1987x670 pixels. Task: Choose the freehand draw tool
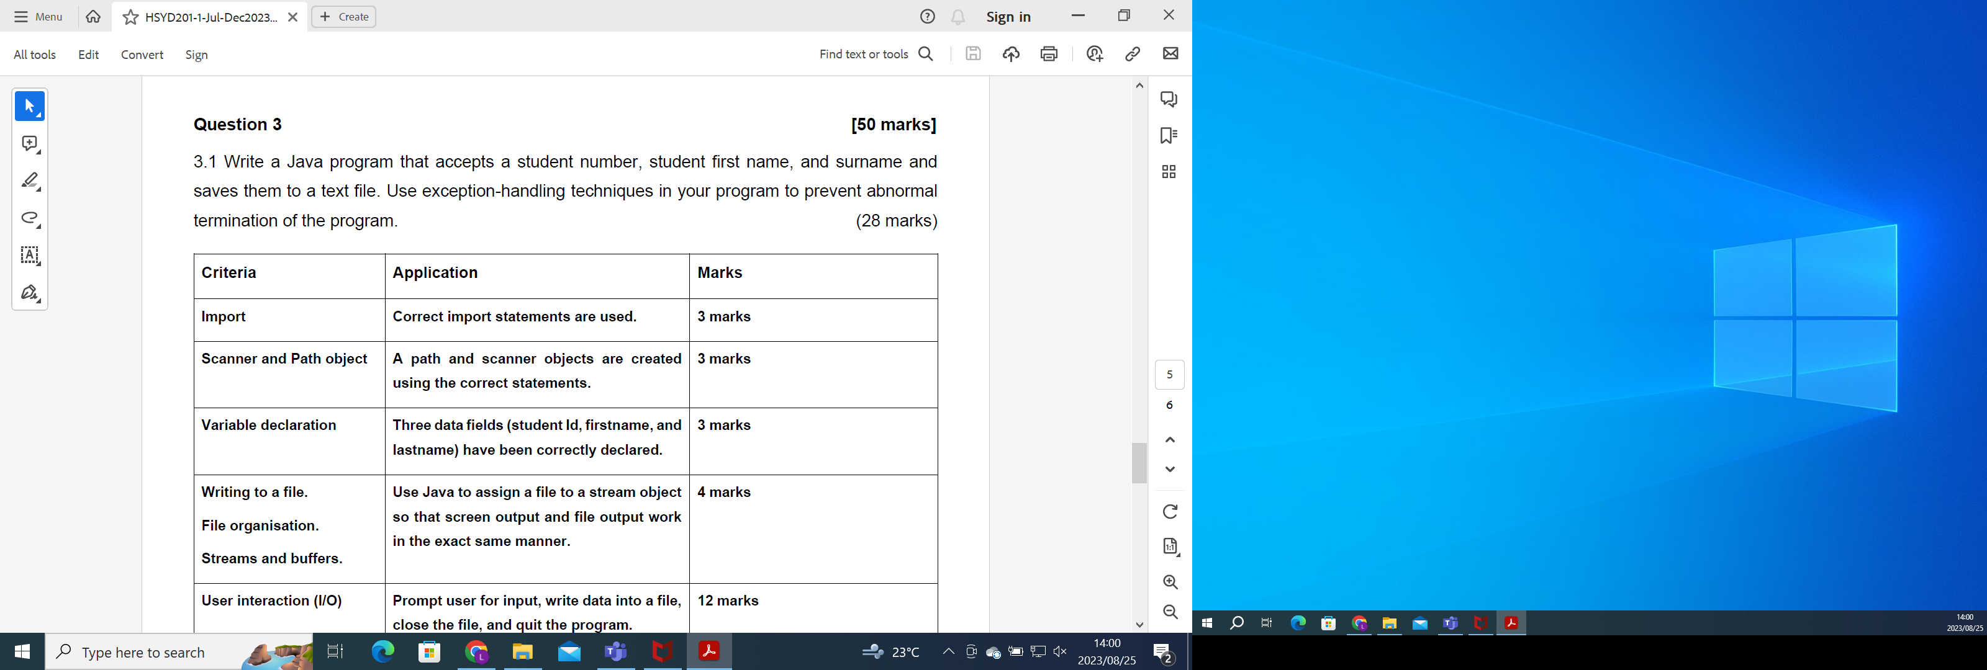29,218
